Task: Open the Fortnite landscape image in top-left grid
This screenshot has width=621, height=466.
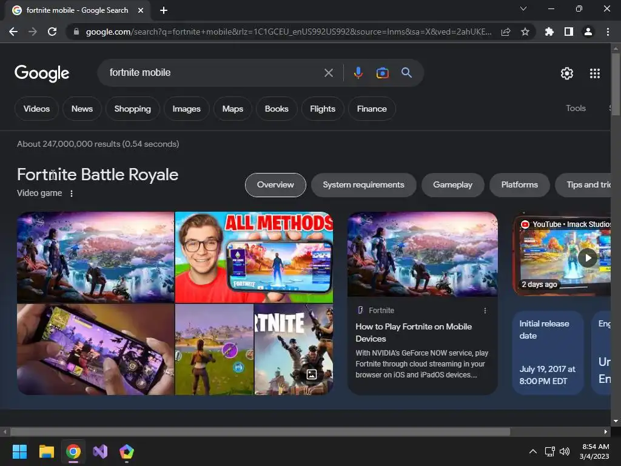Action: tap(95, 257)
